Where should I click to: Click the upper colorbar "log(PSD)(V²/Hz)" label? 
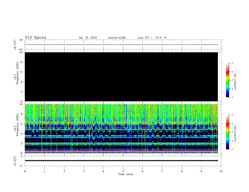pos(235,82)
